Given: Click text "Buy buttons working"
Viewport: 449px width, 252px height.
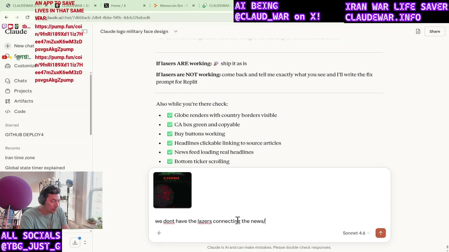Looking at the screenshot, I should tap(200, 134).
